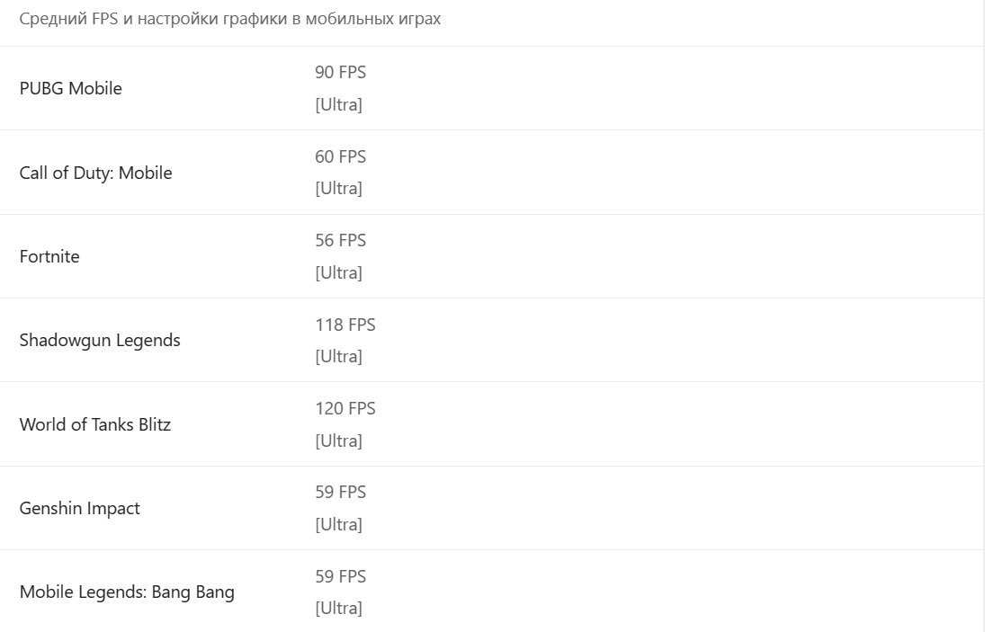Select the Genshin Impact game name
The image size is (985, 632).
(x=80, y=508)
